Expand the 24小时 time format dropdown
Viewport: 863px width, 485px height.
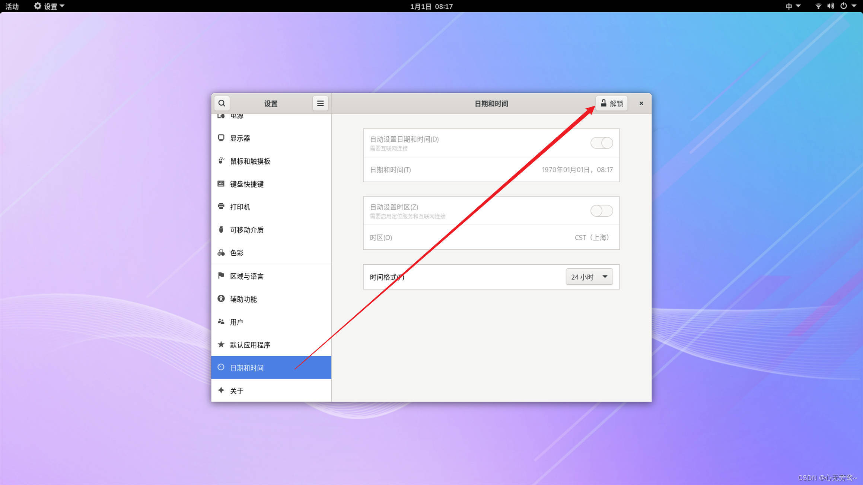[589, 277]
